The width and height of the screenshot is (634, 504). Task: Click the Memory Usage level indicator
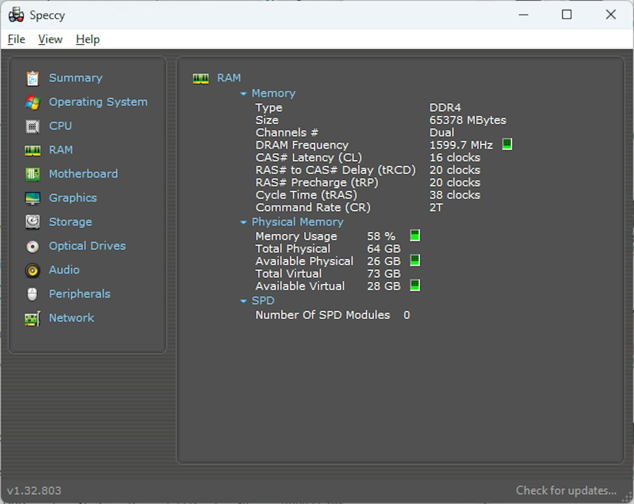click(415, 236)
